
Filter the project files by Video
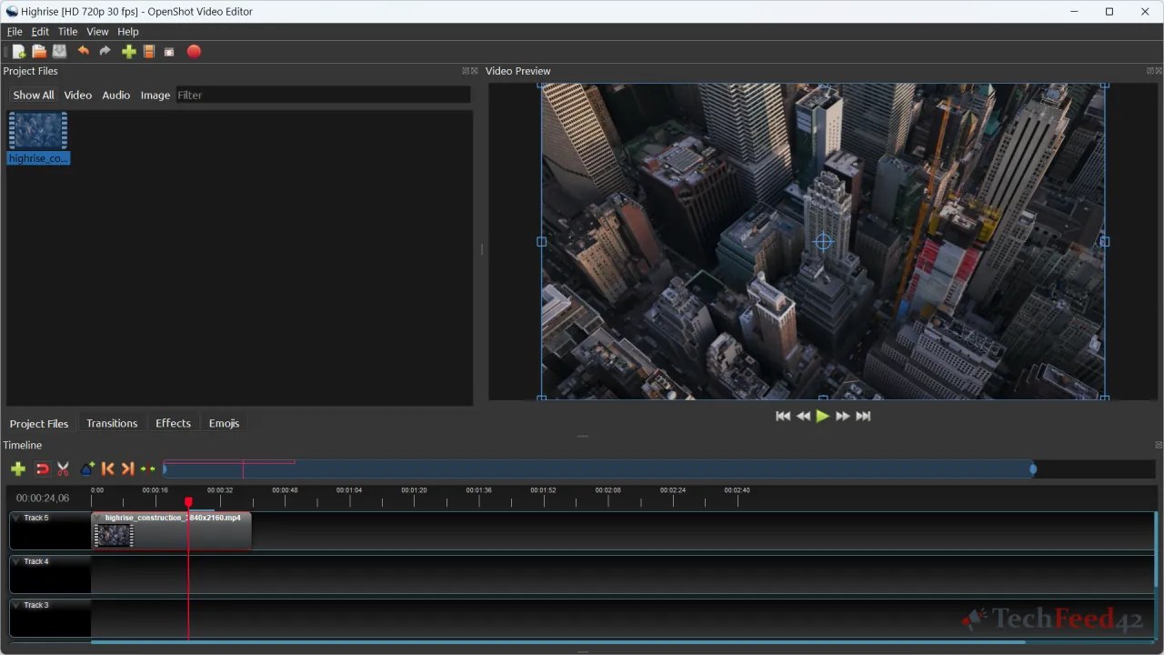pos(78,95)
